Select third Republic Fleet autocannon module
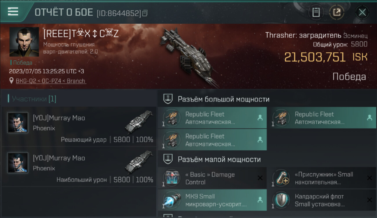The width and height of the screenshot is (377, 218). [x=212, y=140]
